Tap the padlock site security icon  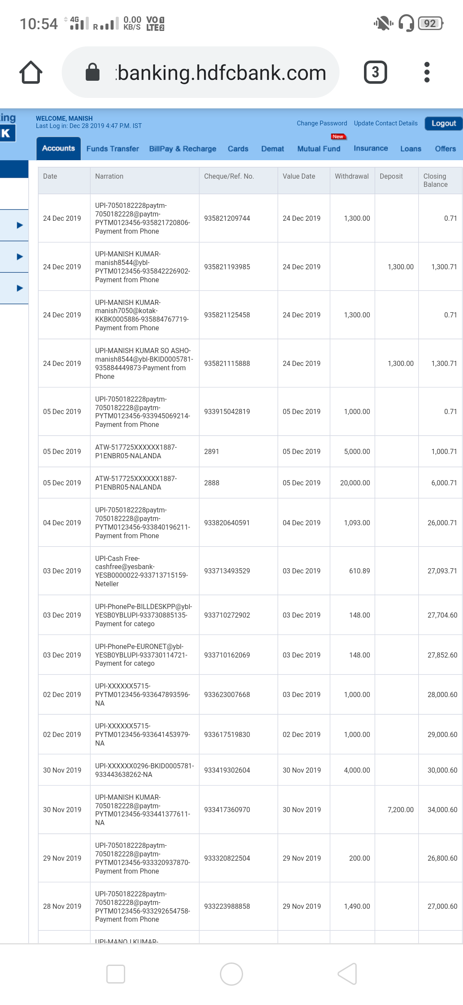point(93,72)
